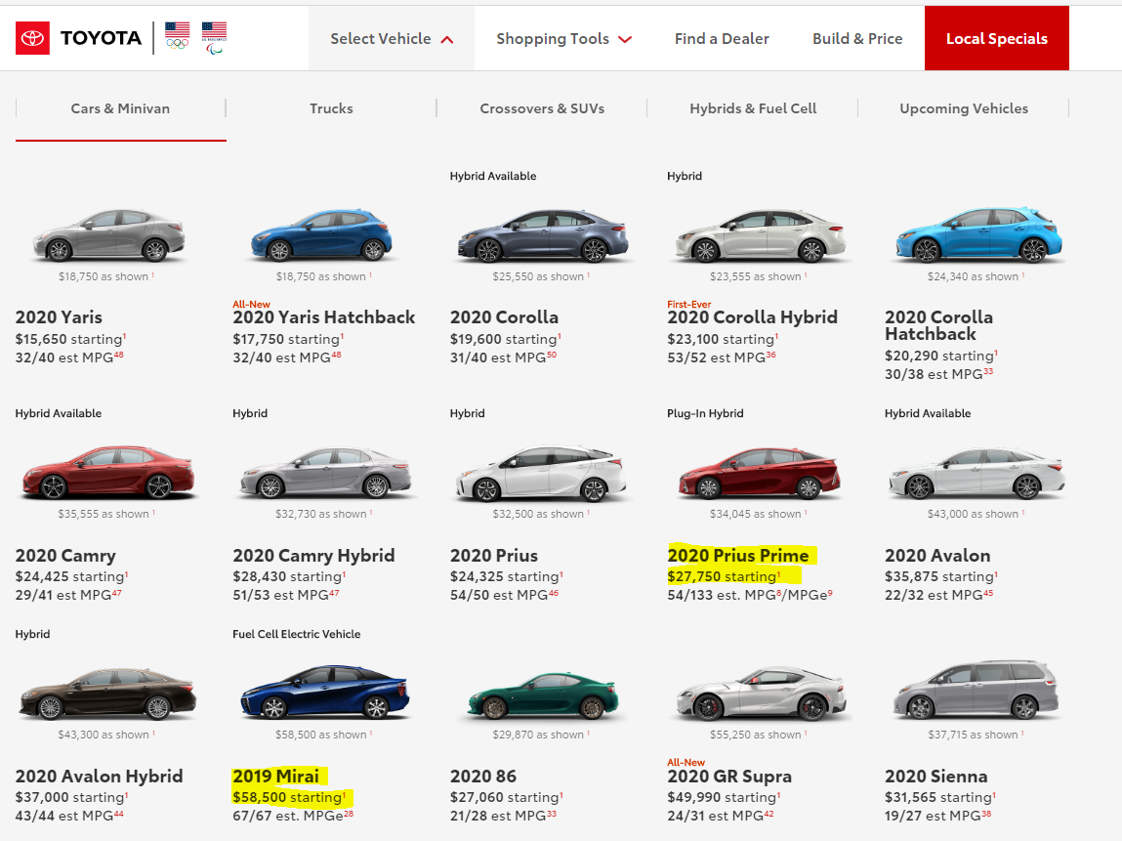Image resolution: width=1122 pixels, height=841 pixels.
Task: Click the Local Specials button
Action: click(x=996, y=39)
